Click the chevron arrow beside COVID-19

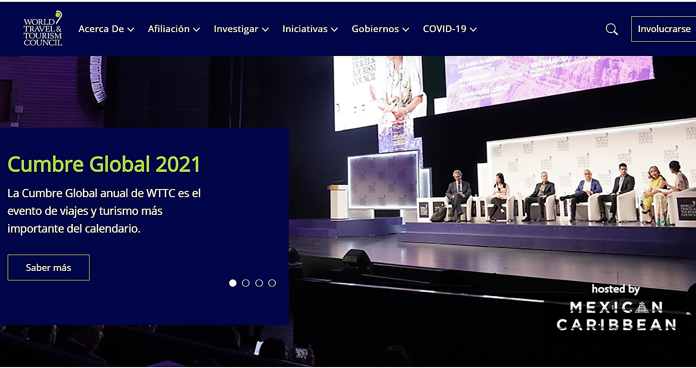pyautogui.click(x=473, y=30)
